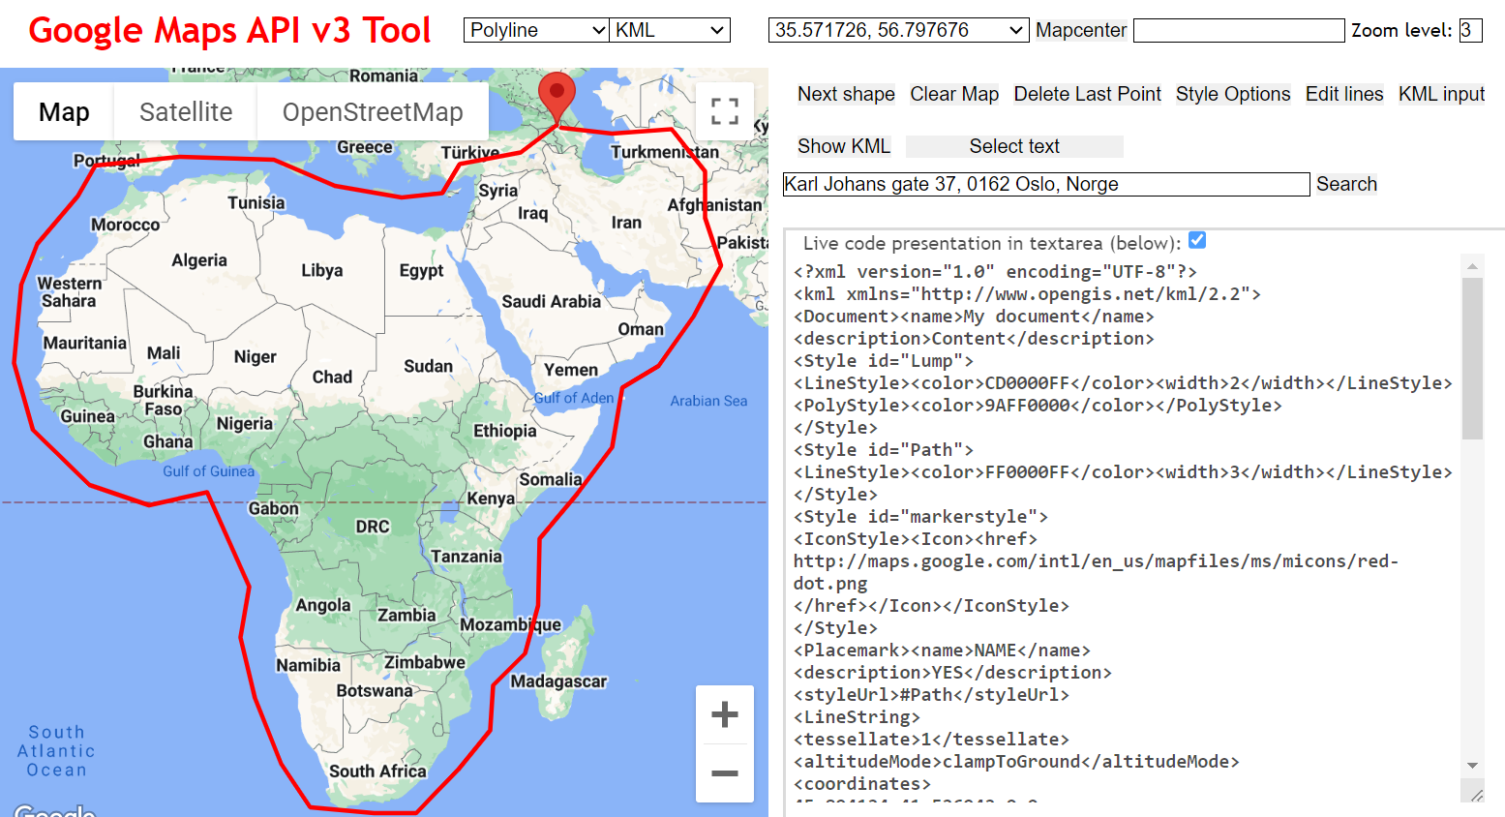Open the KML output format dropdown
The width and height of the screenshot is (1505, 817).
coord(670,30)
